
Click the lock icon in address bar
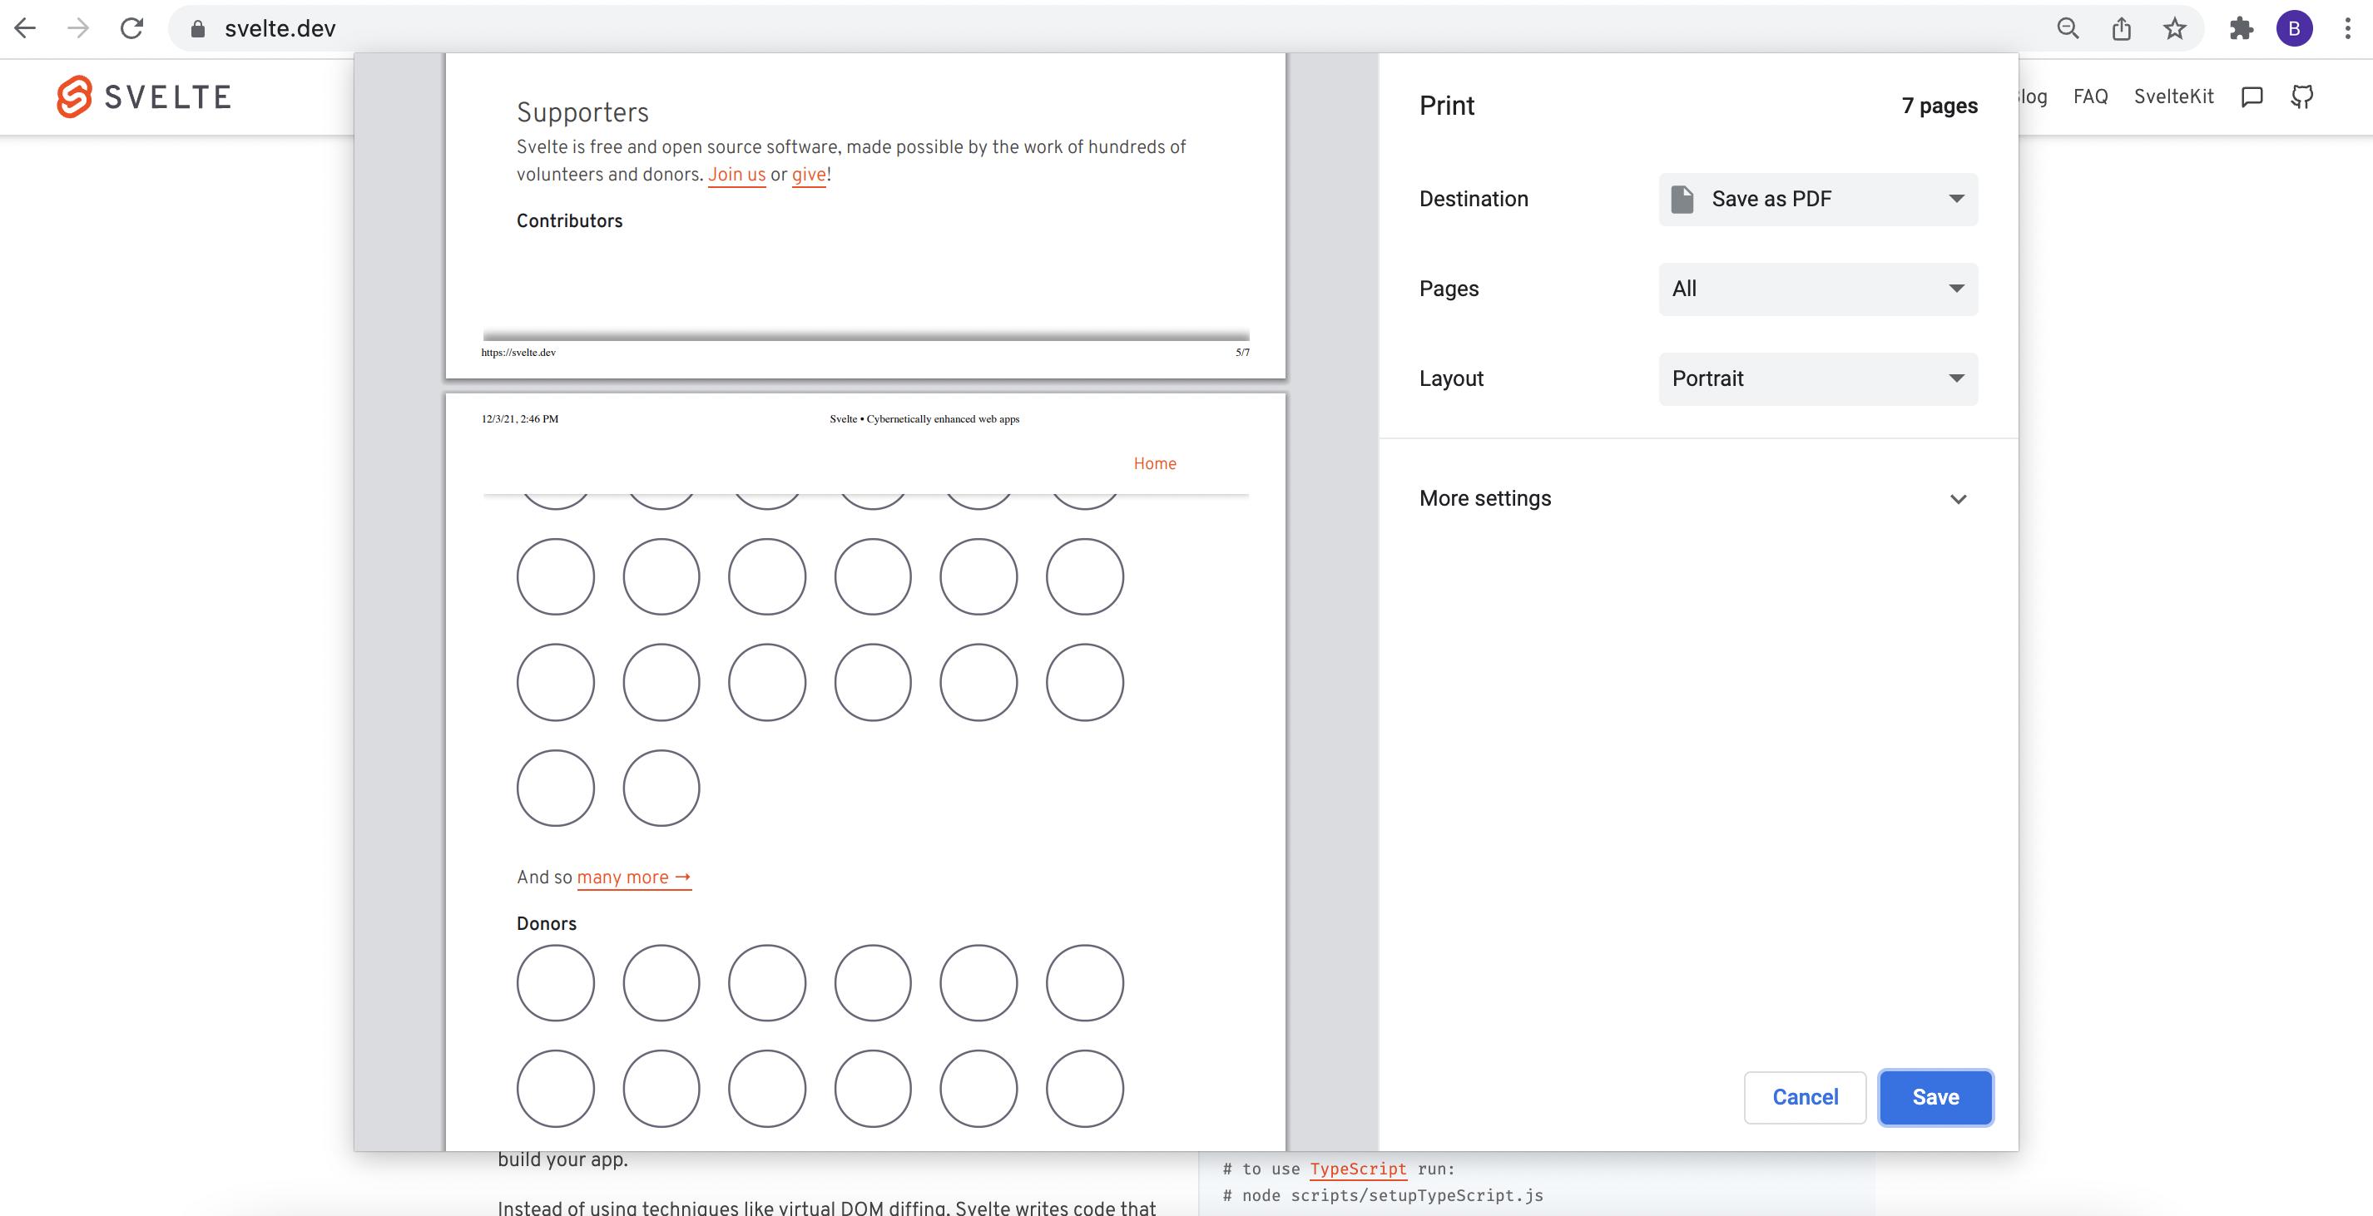197,28
